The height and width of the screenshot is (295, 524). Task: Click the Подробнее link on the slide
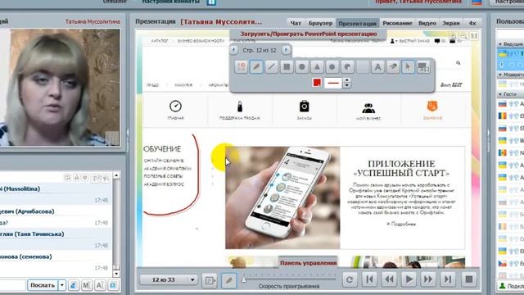401,224
